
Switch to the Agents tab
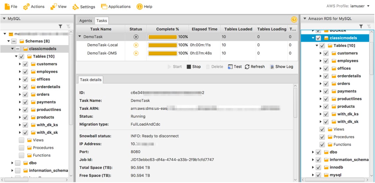tap(86, 21)
